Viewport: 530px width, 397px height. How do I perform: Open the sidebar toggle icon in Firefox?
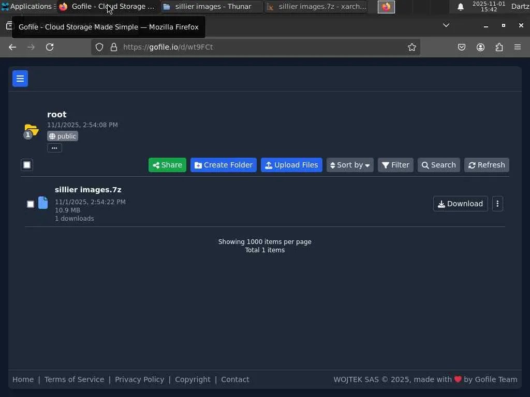pyautogui.click(x=9, y=26)
